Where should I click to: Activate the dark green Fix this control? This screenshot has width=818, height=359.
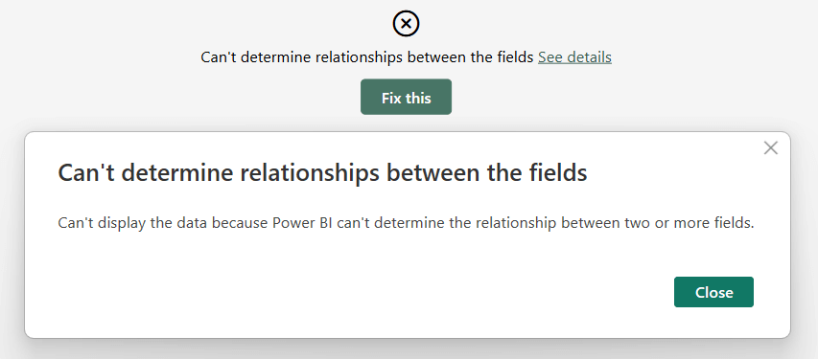[406, 97]
